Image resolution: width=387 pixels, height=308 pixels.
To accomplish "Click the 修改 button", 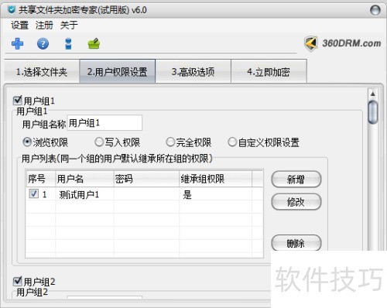I will pyautogui.click(x=296, y=202).
